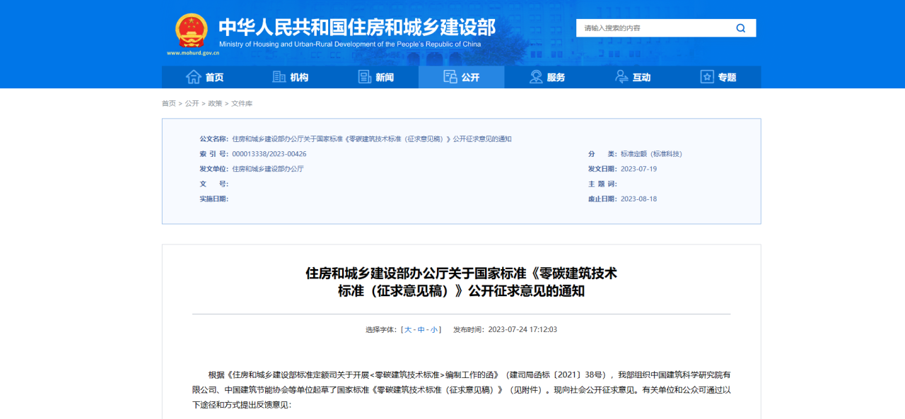Select the star icon beside 专题
905x419 pixels.
[706, 76]
